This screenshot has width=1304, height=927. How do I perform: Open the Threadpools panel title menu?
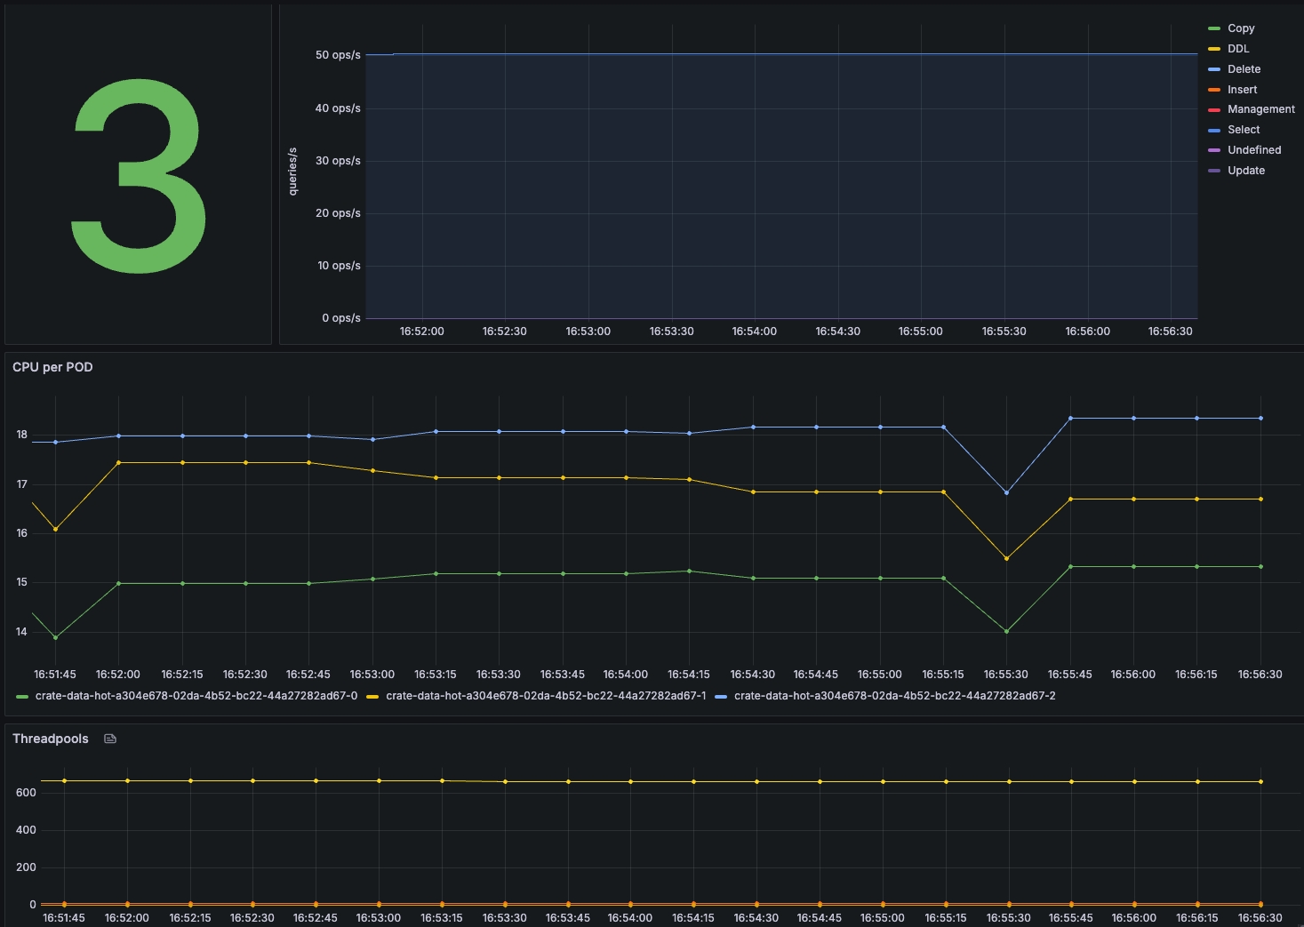click(51, 739)
